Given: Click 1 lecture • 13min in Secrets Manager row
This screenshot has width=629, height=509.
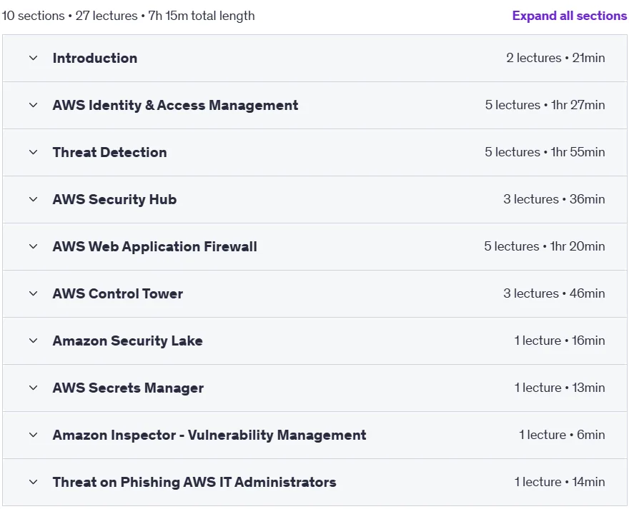Looking at the screenshot, I should click(560, 388).
